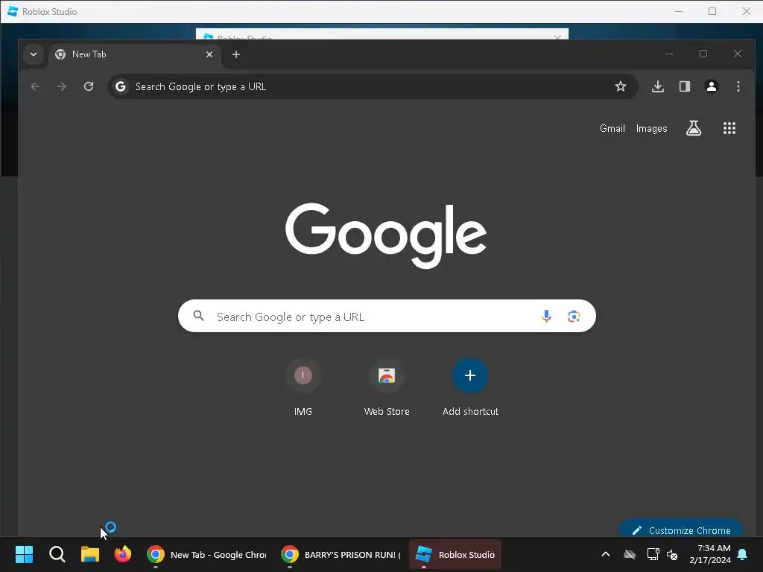Open the clock showing 7:34 AM
Viewport: 763px width, 572px height.
point(710,554)
